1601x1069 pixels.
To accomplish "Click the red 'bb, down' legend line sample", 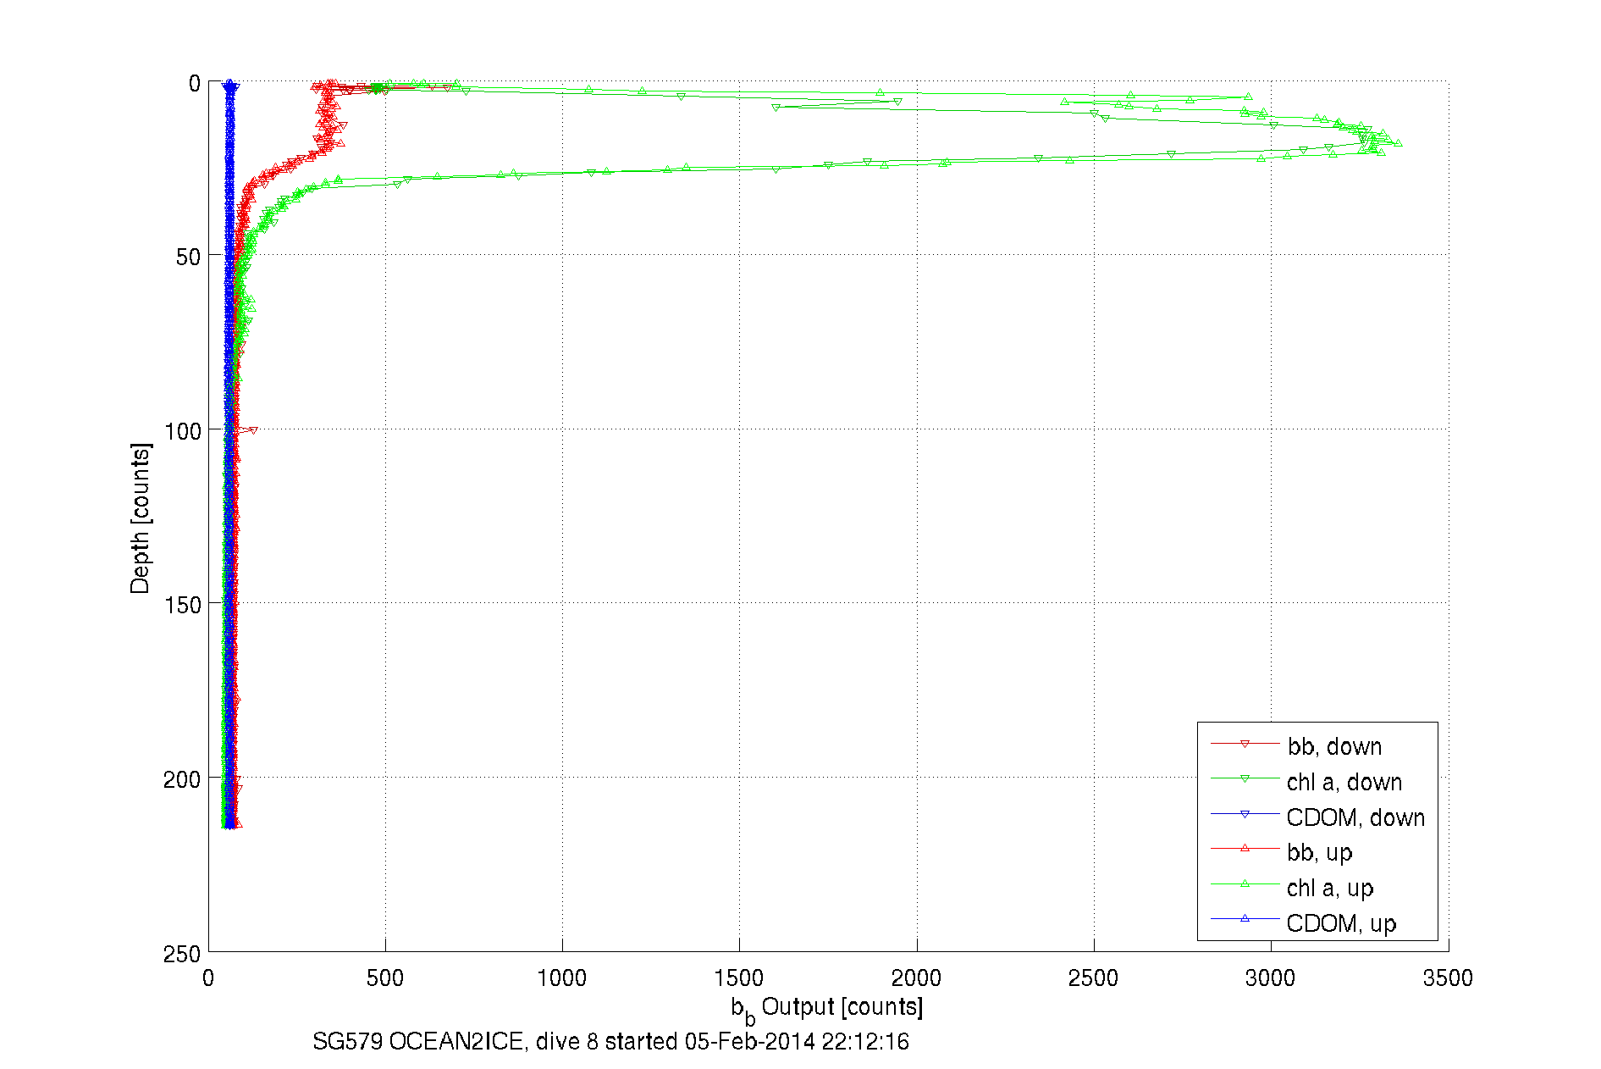I will (x=1245, y=744).
